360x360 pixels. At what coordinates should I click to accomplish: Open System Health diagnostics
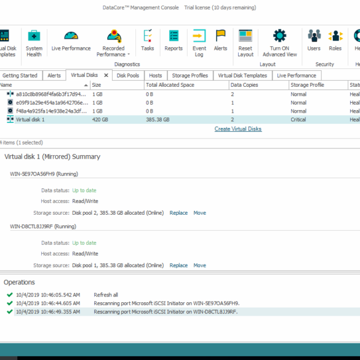tap(34, 43)
